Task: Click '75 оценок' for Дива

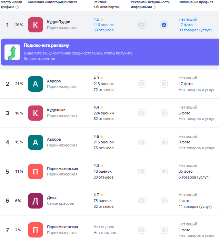Action: click(102, 201)
